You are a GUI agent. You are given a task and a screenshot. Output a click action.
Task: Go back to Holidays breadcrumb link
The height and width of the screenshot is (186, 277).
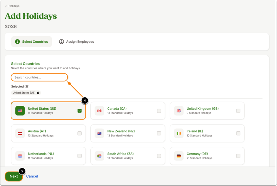tap(14, 6)
